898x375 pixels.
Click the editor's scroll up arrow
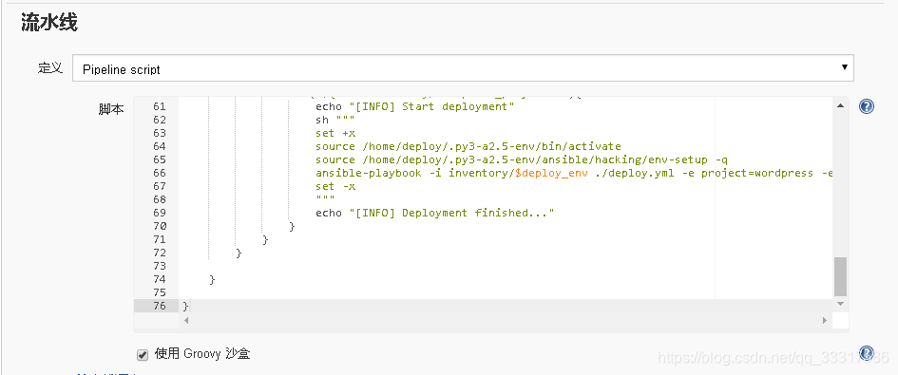[840, 105]
